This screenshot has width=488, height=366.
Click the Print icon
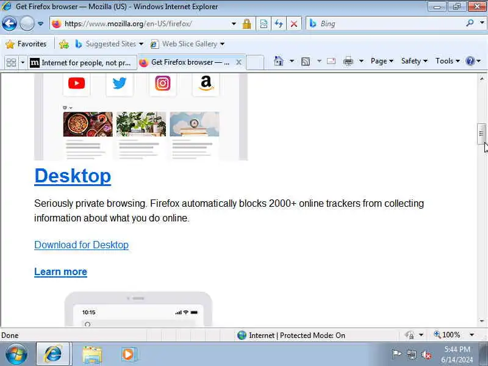pos(348,62)
